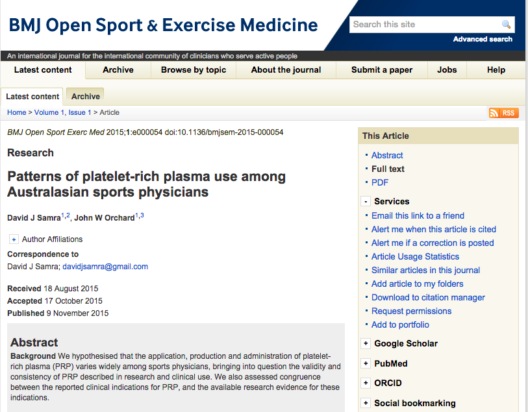The image size is (528, 412).
Task: Click the citation line with doi
Action: point(145,132)
